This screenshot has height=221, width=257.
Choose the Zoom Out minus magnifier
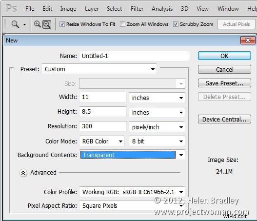tap(47, 24)
